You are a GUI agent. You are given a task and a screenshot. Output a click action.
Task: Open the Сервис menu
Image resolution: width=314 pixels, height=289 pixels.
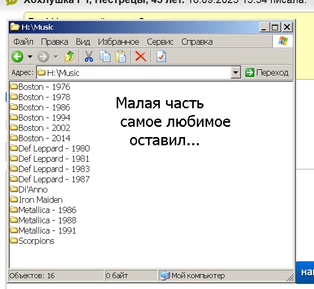160,42
